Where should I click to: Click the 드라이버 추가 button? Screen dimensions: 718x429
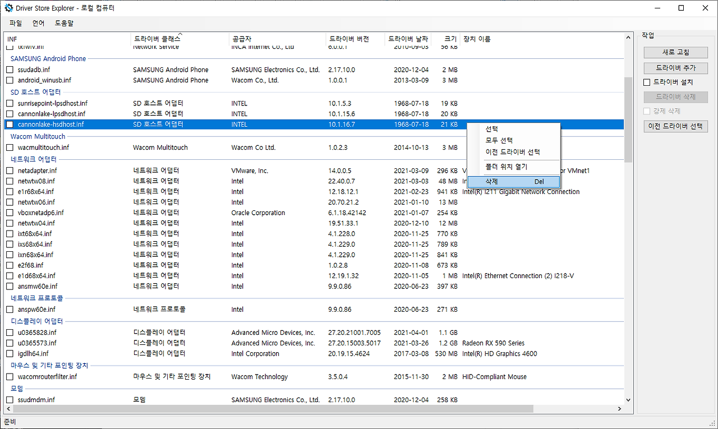(676, 68)
